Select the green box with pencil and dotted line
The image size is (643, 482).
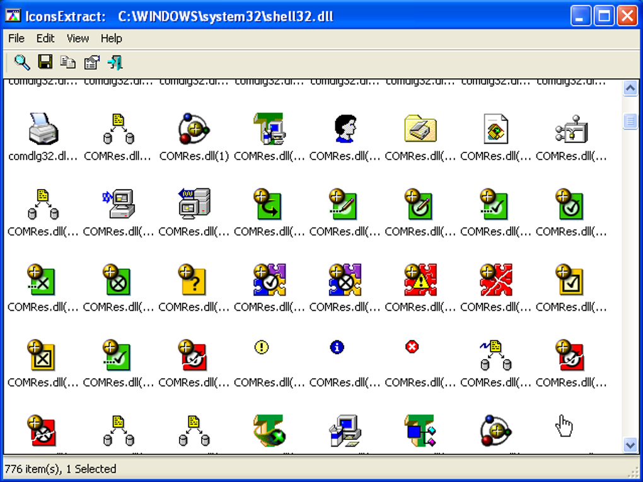click(x=343, y=204)
